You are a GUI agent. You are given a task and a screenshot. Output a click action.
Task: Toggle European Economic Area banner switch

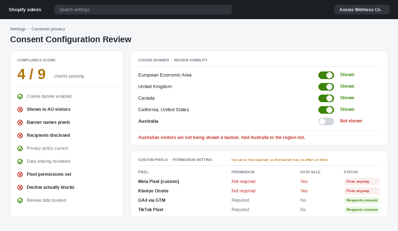pos(326,75)
